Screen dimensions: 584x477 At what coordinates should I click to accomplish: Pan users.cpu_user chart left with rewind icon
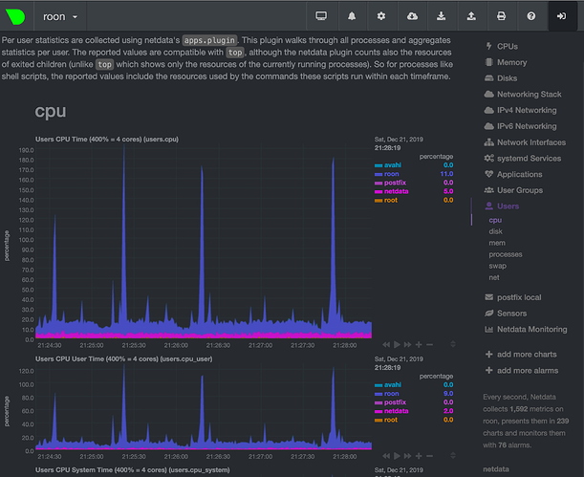coord(386,456)
